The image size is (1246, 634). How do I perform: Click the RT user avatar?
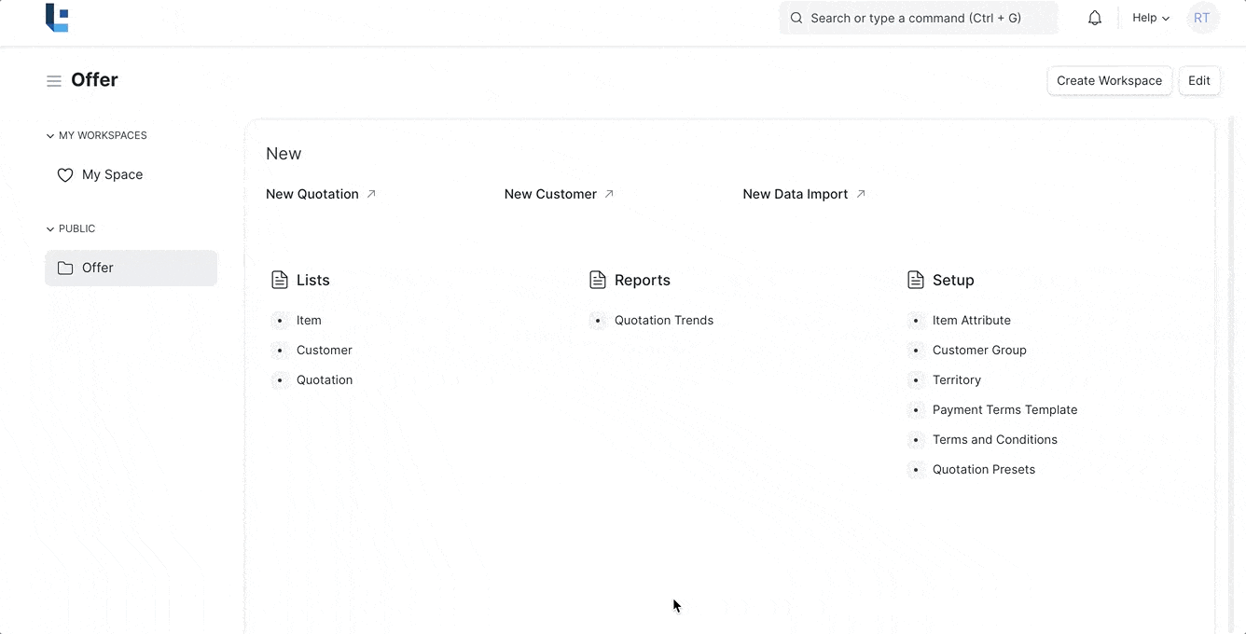[1202, 18]
